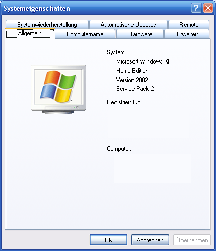Click the OK button
Viewport: 216px width, 251px height.
pos(108,240)
